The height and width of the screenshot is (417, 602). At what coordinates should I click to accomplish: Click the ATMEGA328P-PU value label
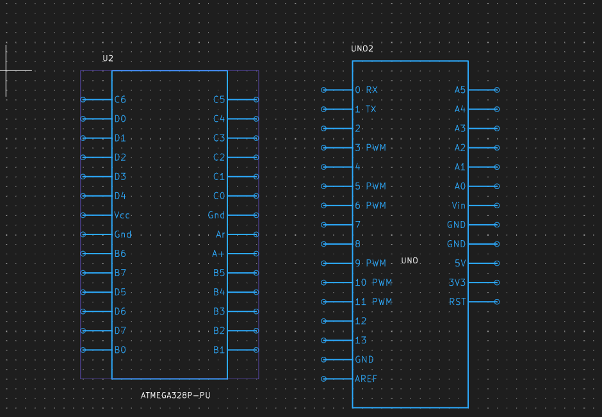pyautogui.click(x=175, y=395)
